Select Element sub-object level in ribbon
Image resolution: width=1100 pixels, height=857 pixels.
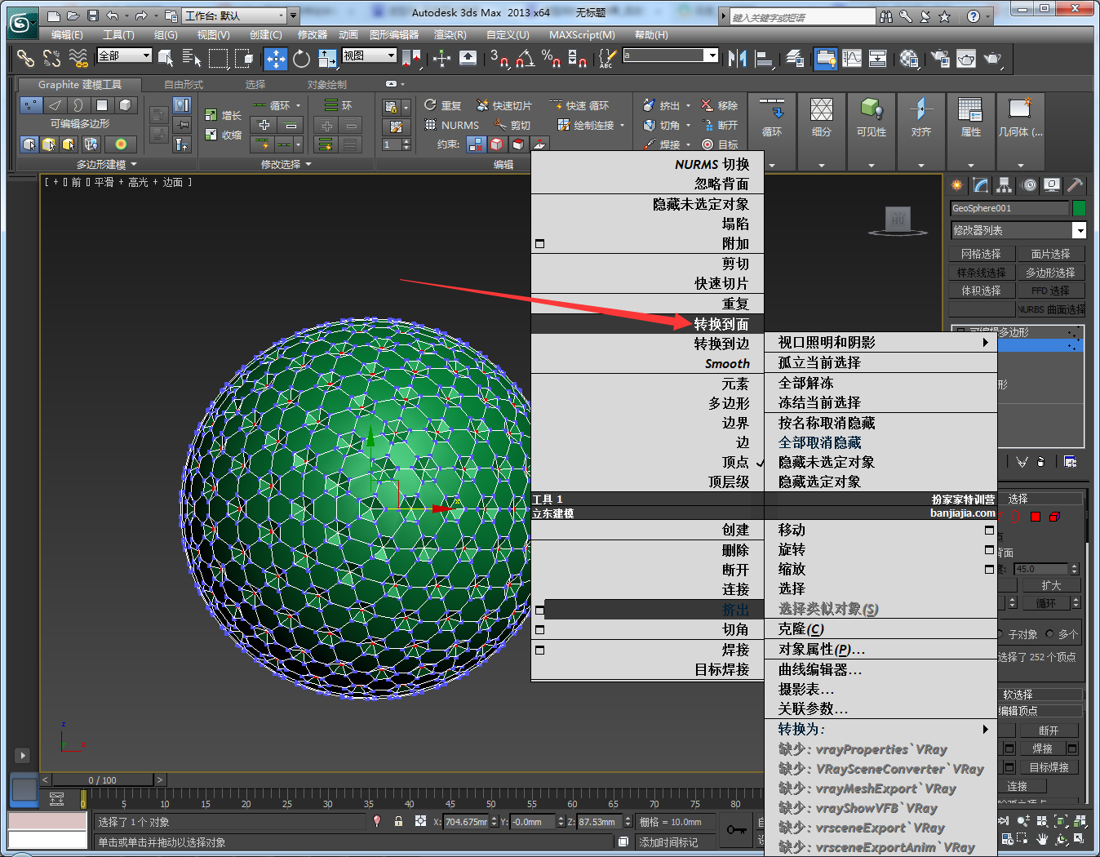126,104
